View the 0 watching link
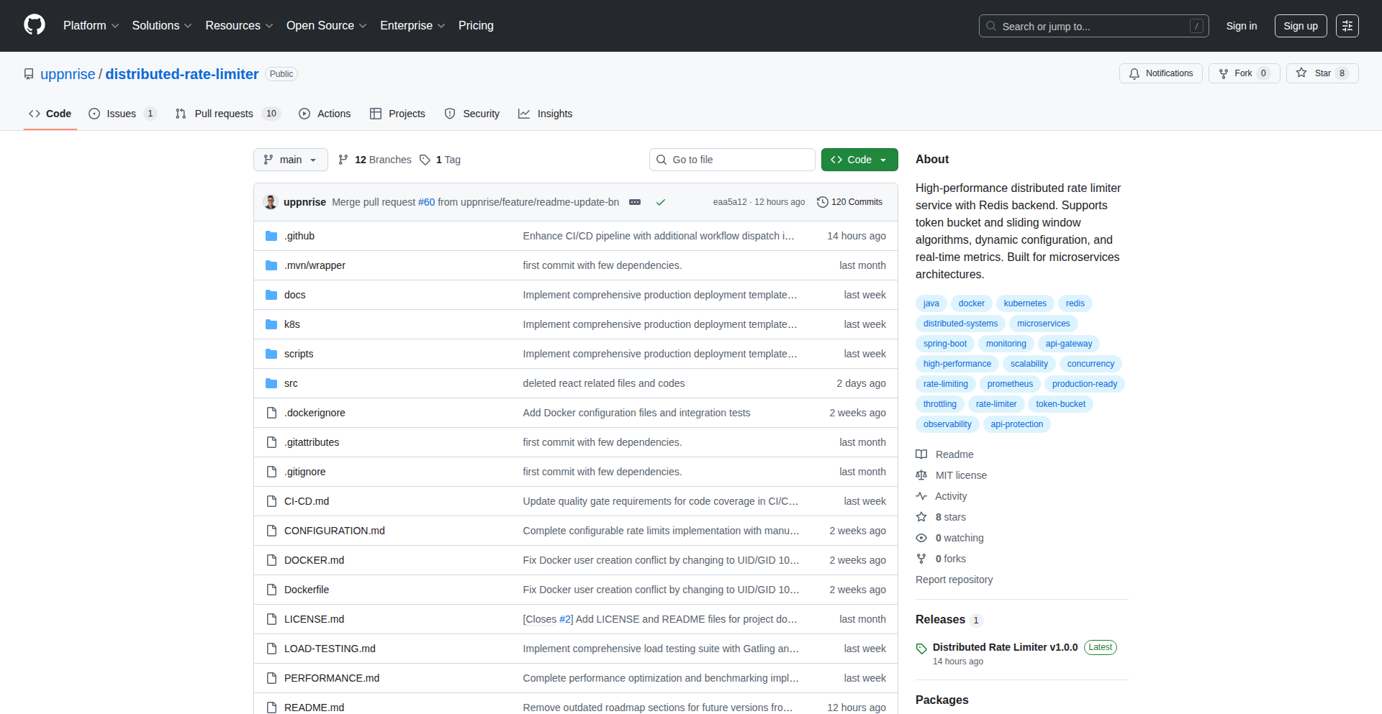The width and height of the screenshot is (1382, 714). [949, 538]
